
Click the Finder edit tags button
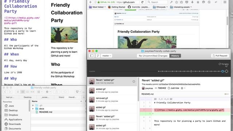(x=65, y=92)
